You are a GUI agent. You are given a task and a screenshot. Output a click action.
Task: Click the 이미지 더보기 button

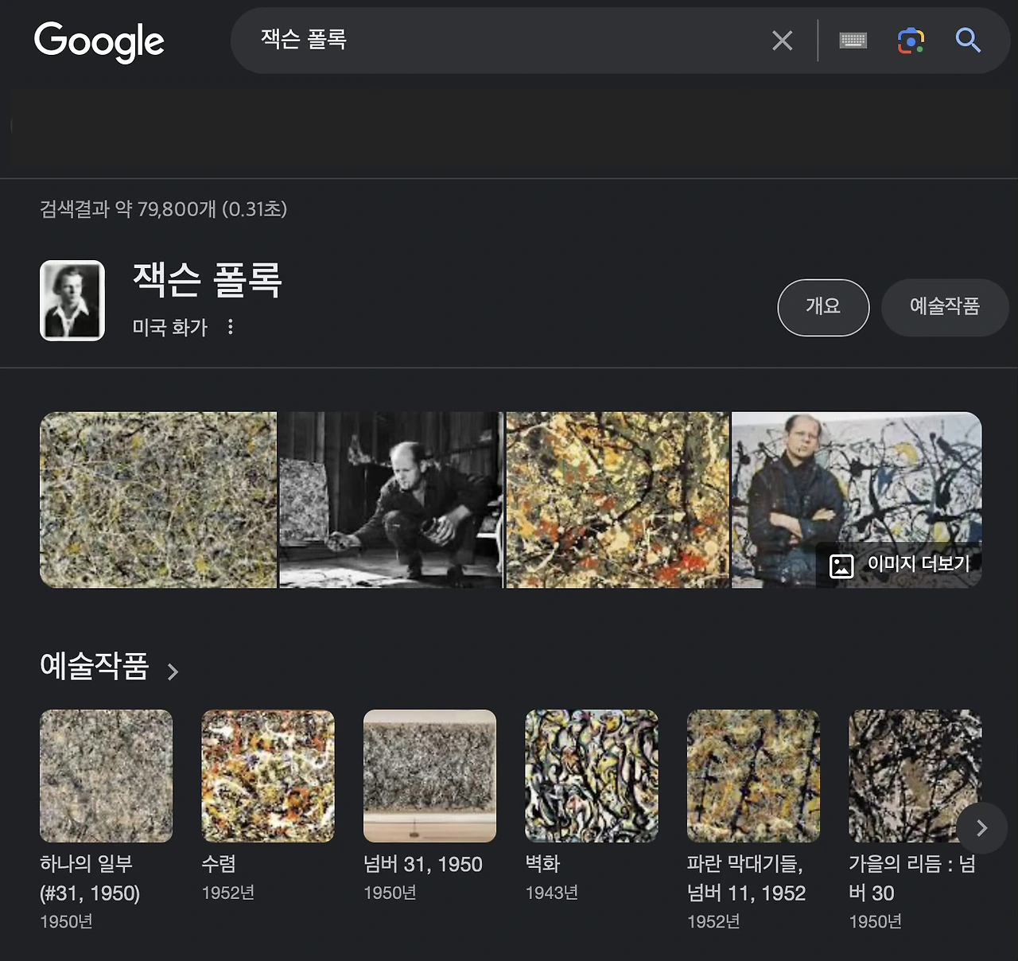coord(899,565)
